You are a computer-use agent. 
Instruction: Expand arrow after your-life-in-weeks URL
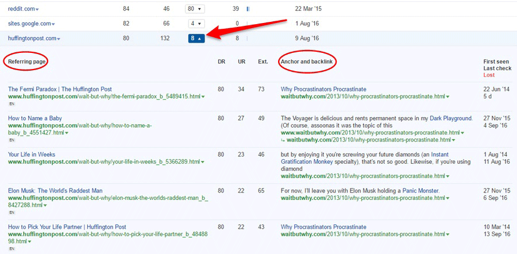click(x=203, y=162)
